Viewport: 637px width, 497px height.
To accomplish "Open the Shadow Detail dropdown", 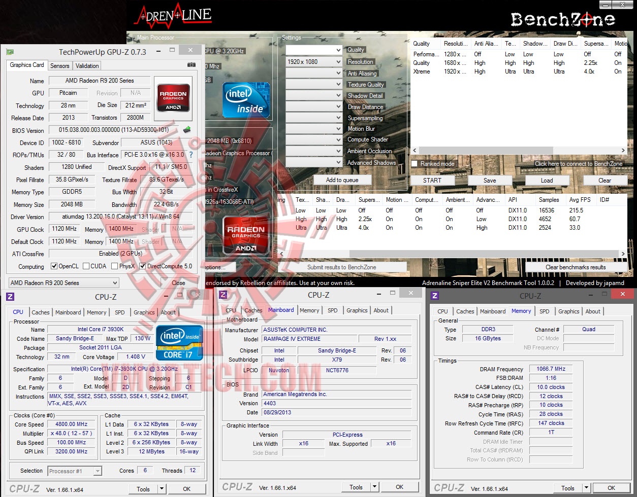I will point(313,95).
